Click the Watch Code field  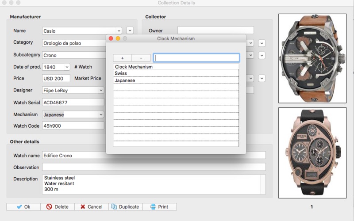point(73,126)
